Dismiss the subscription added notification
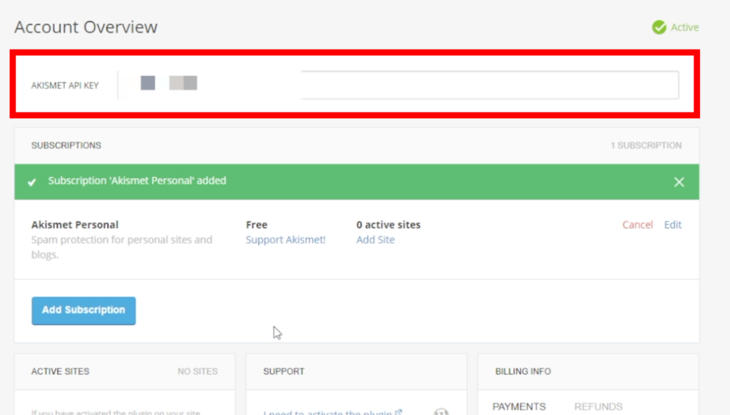The width and height of the screenshot is (730, 415). pyautogui.click(x=679, y=182)
